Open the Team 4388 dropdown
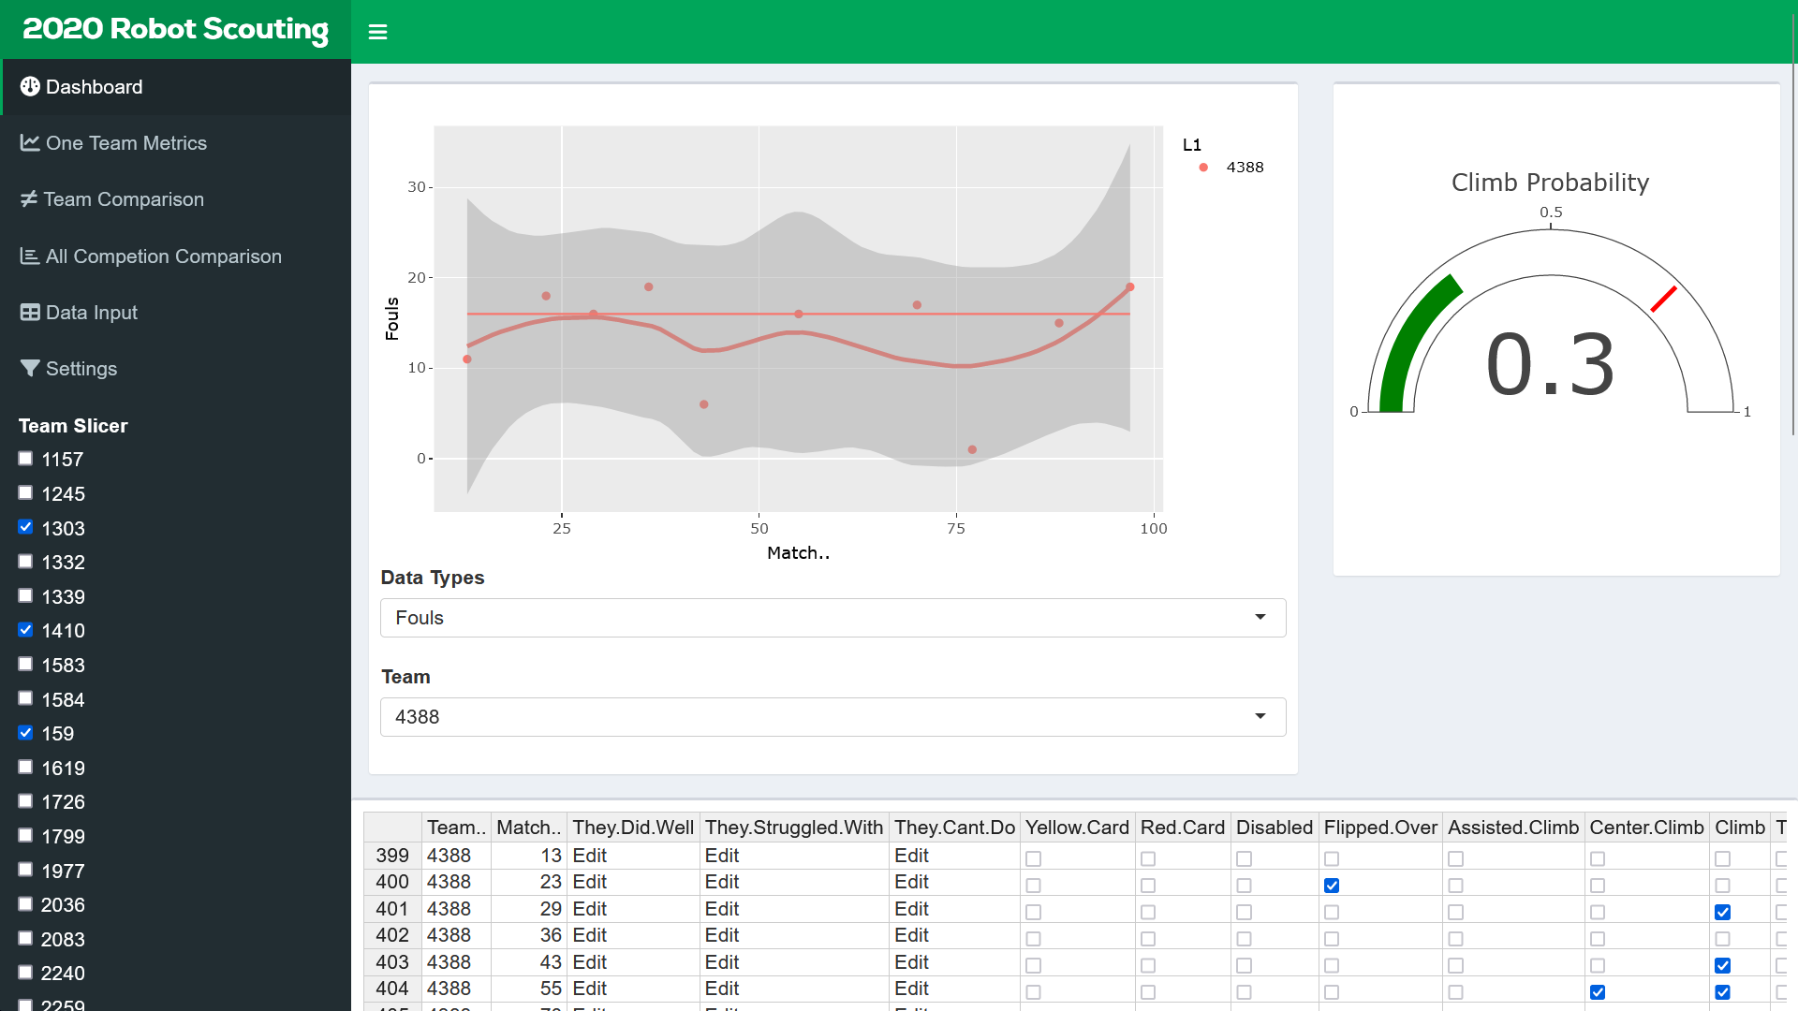This screenshot has height=1011, width=1798. pos(833,717)
